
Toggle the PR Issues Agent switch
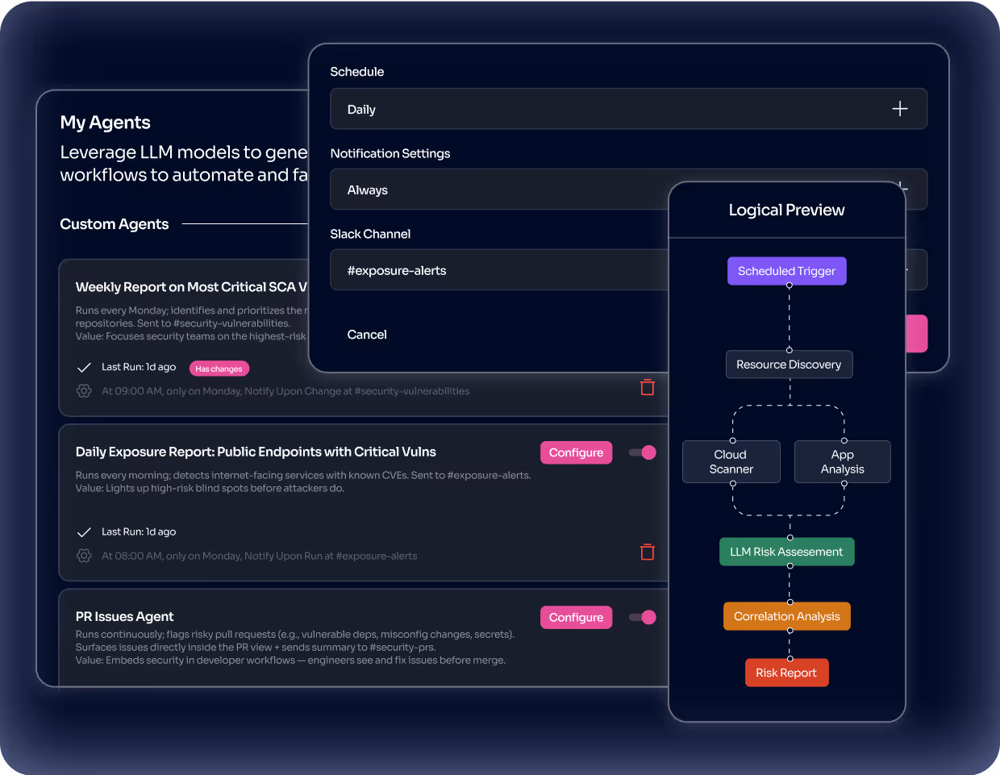click(643, 617)
